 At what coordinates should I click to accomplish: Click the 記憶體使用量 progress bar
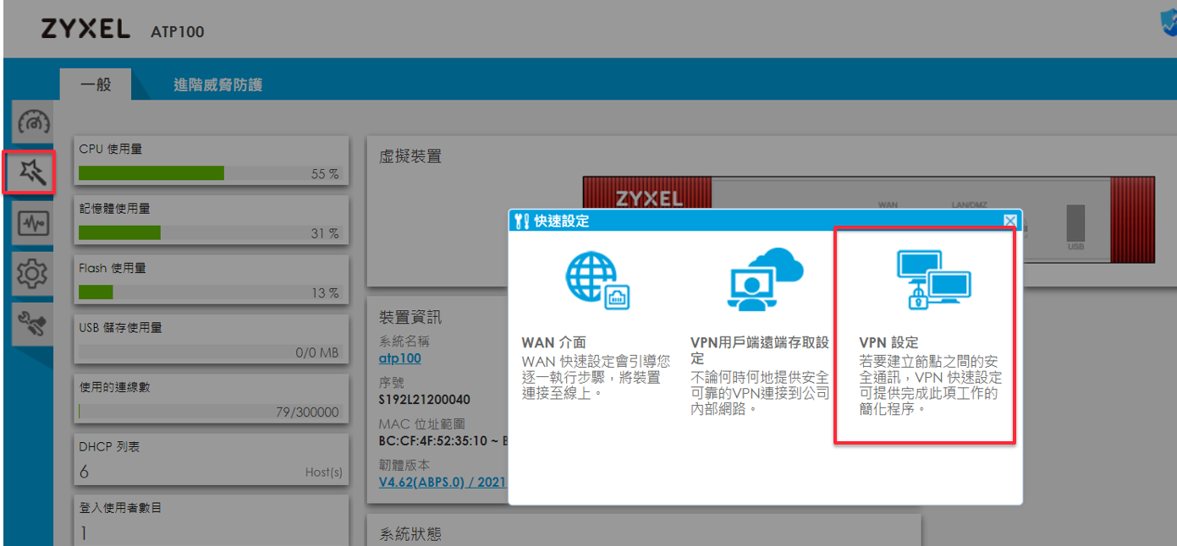(209, 232)
